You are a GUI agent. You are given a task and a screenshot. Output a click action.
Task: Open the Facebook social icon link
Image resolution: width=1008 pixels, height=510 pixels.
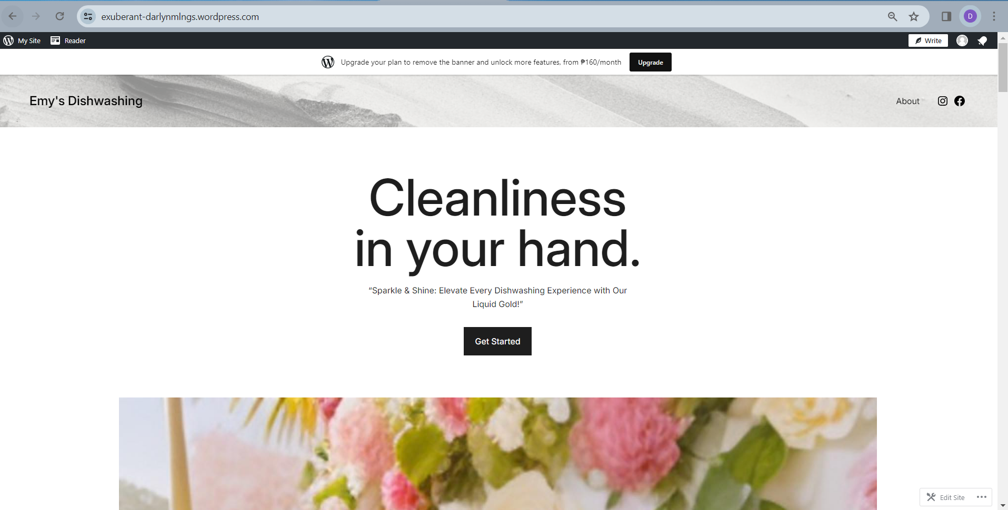point(959,101)
